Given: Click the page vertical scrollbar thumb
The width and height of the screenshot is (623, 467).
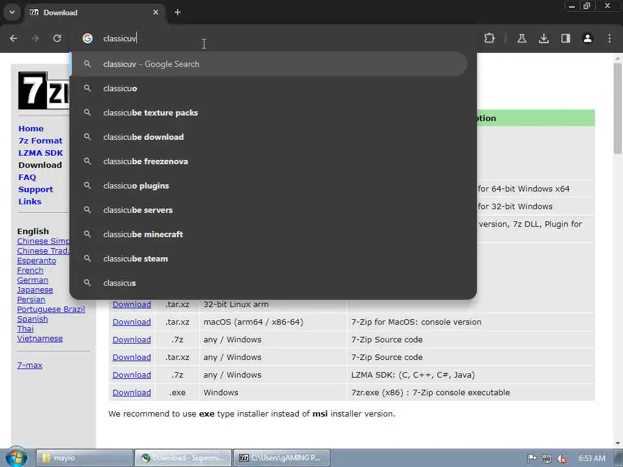Looking at the screenshot, I should [x=618, y=108].
